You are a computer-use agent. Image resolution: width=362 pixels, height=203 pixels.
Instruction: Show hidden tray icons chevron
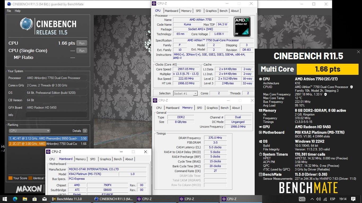click(x=312, y=199)
